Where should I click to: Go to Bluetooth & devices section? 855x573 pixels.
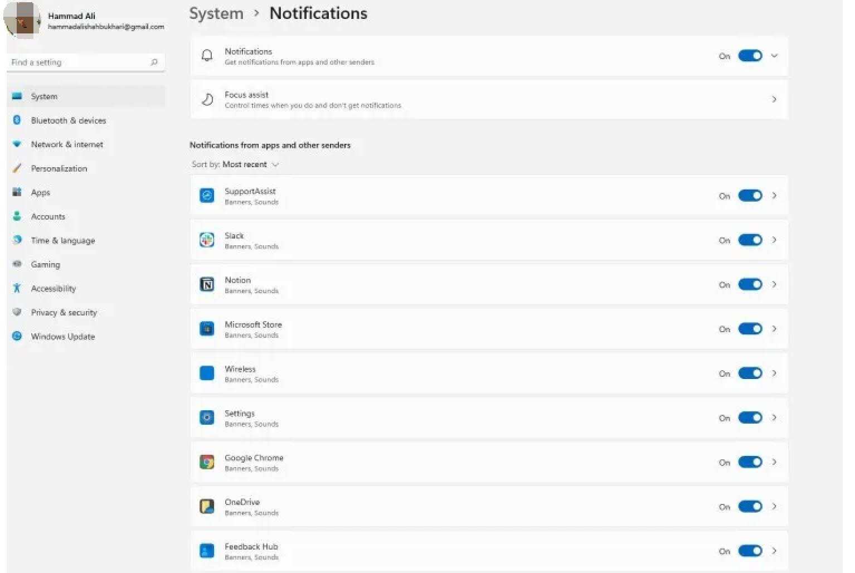point(69,120)
